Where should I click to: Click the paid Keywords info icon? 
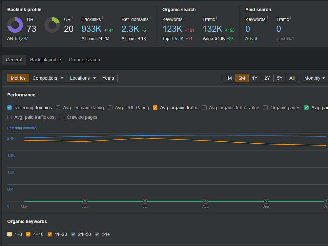pos(267,18)
